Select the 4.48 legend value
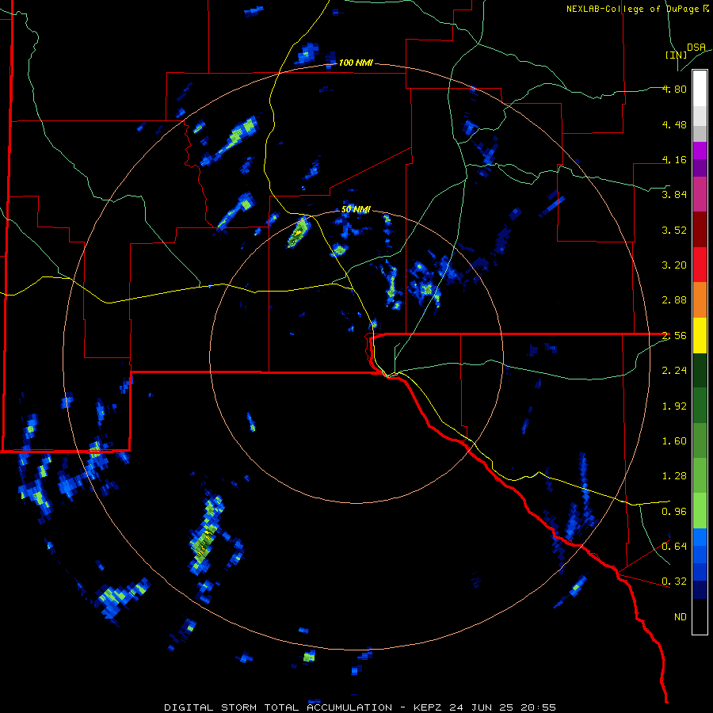The height and width of the screenshot is (713, 713). tap(674, 124)
